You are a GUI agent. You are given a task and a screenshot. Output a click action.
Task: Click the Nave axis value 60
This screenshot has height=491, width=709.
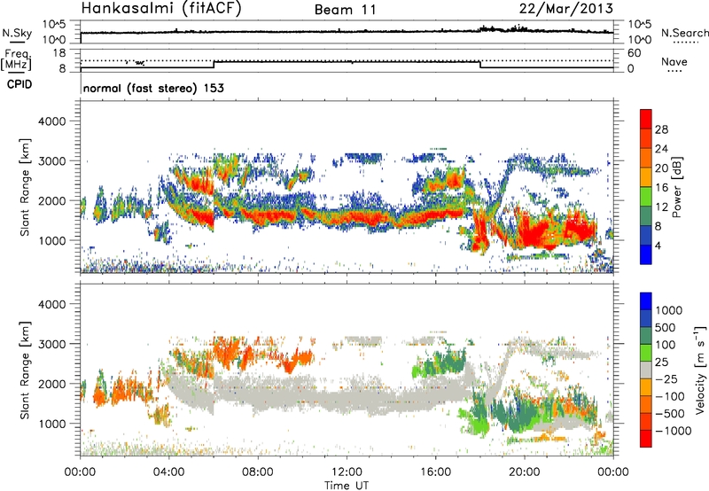tap(635, 53)
